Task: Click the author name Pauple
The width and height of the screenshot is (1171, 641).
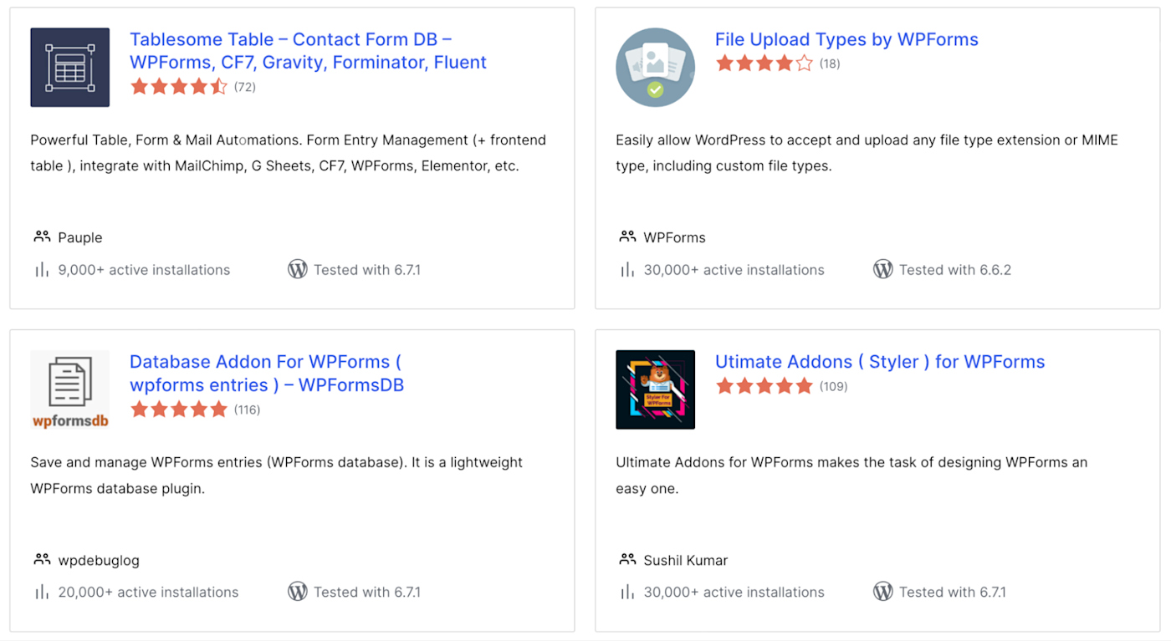Action: (80, 237)
